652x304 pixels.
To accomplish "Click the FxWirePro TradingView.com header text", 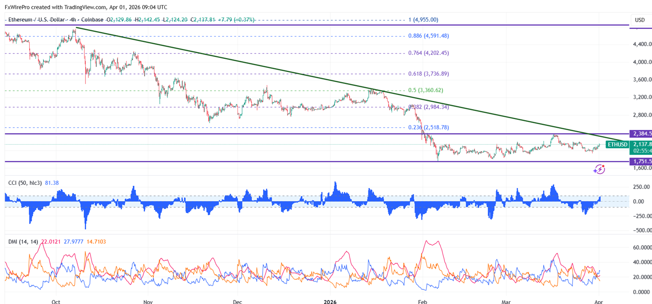I will [86, 7].
